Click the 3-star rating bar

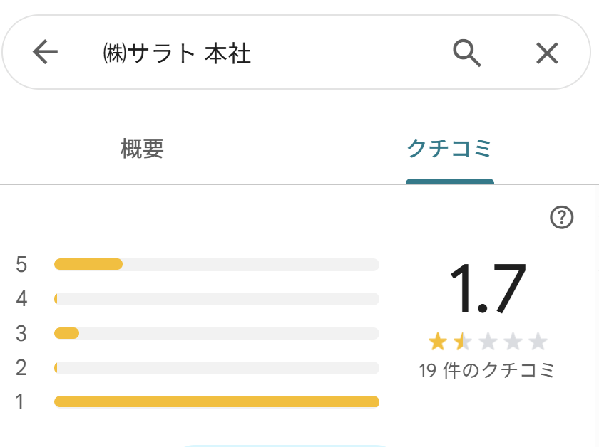(x=216, y=333)
